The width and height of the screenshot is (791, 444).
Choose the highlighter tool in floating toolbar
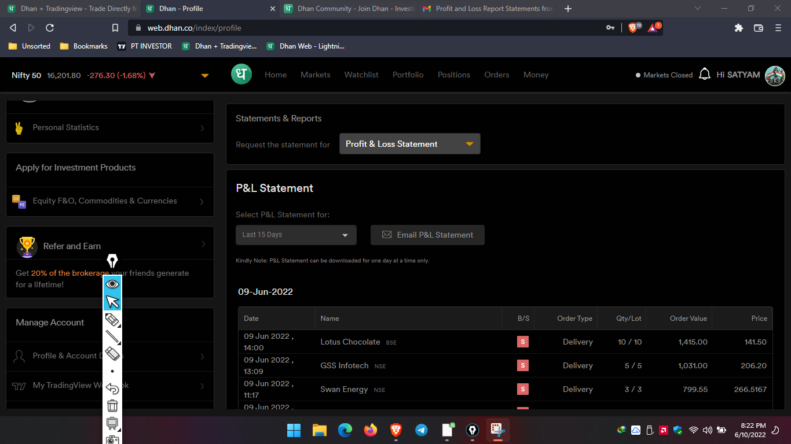coord(112,319)
